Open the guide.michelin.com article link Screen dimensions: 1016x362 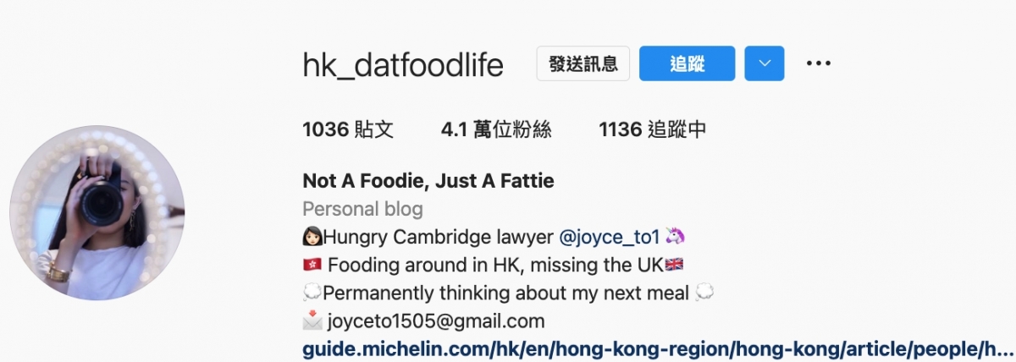(x=658, y=348)
